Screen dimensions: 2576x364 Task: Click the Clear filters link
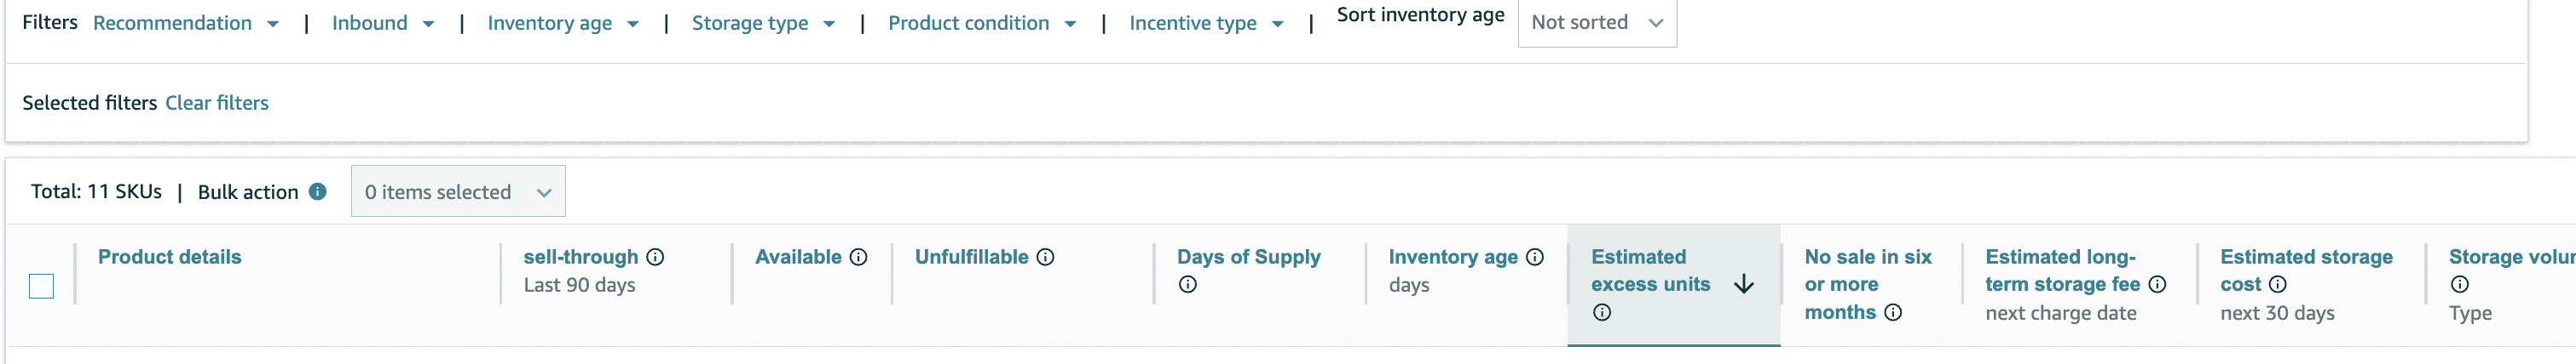(x=217, y=103)
